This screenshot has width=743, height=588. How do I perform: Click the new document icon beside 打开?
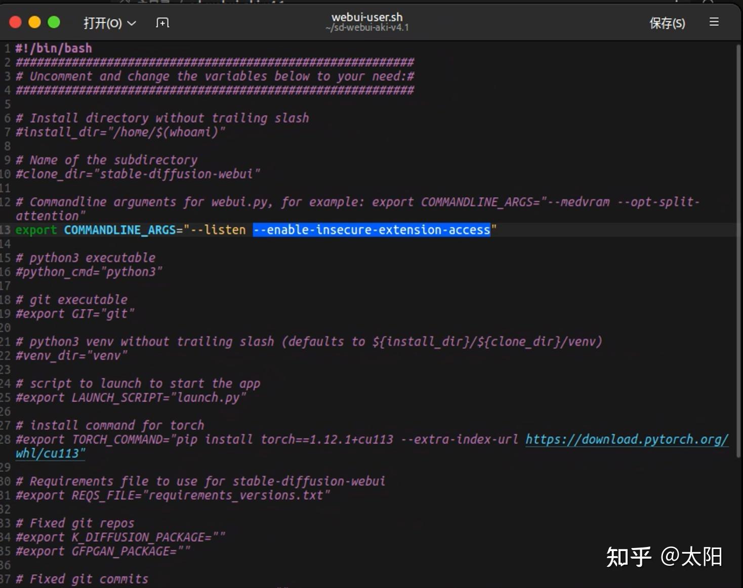click(x=162, y=22)
